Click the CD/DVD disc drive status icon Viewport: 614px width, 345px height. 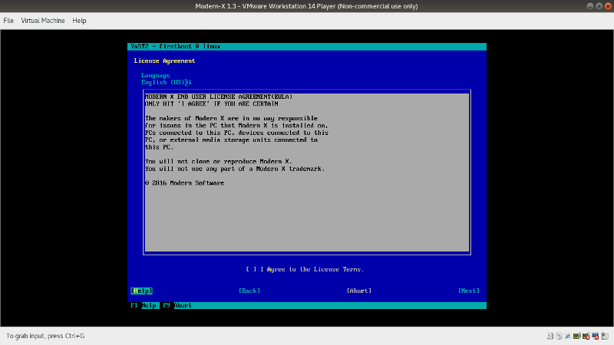560,336
